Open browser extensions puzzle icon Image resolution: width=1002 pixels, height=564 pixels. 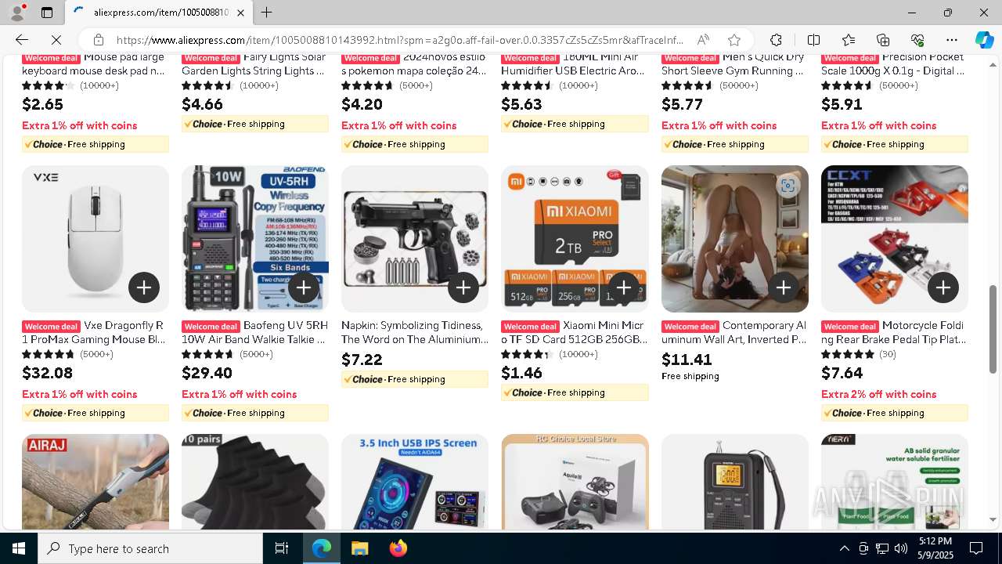pos(776,40)
